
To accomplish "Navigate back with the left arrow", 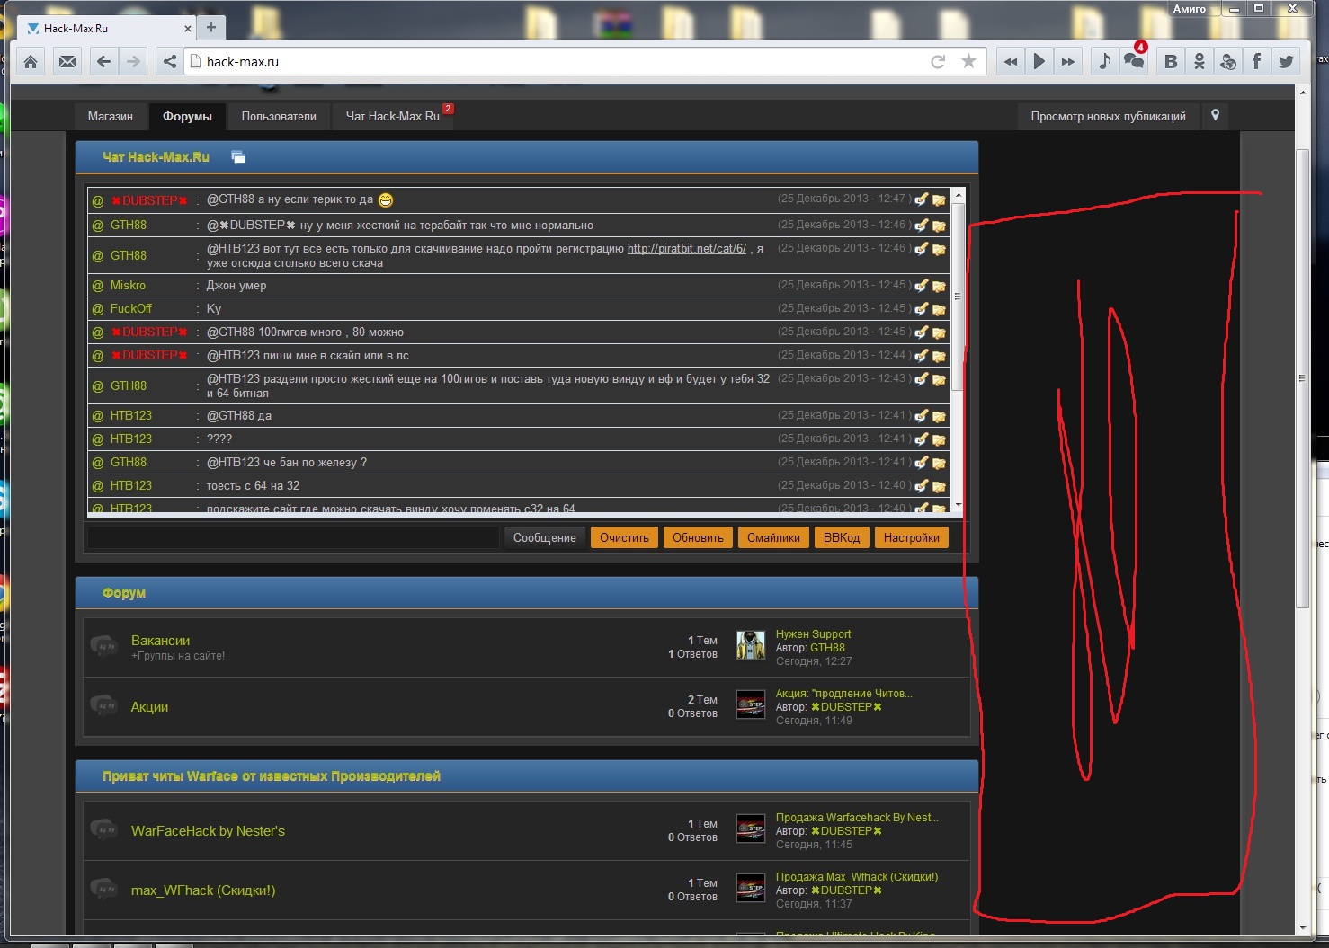I will (x=103, y=61).
